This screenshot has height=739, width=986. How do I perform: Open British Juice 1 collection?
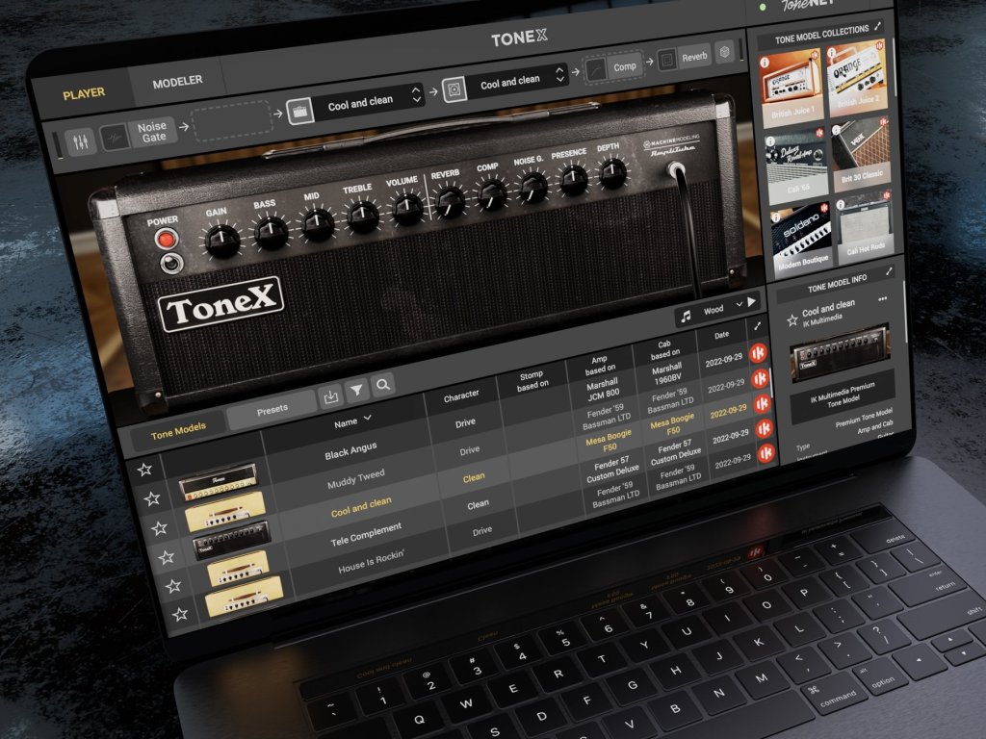(791, 88)
